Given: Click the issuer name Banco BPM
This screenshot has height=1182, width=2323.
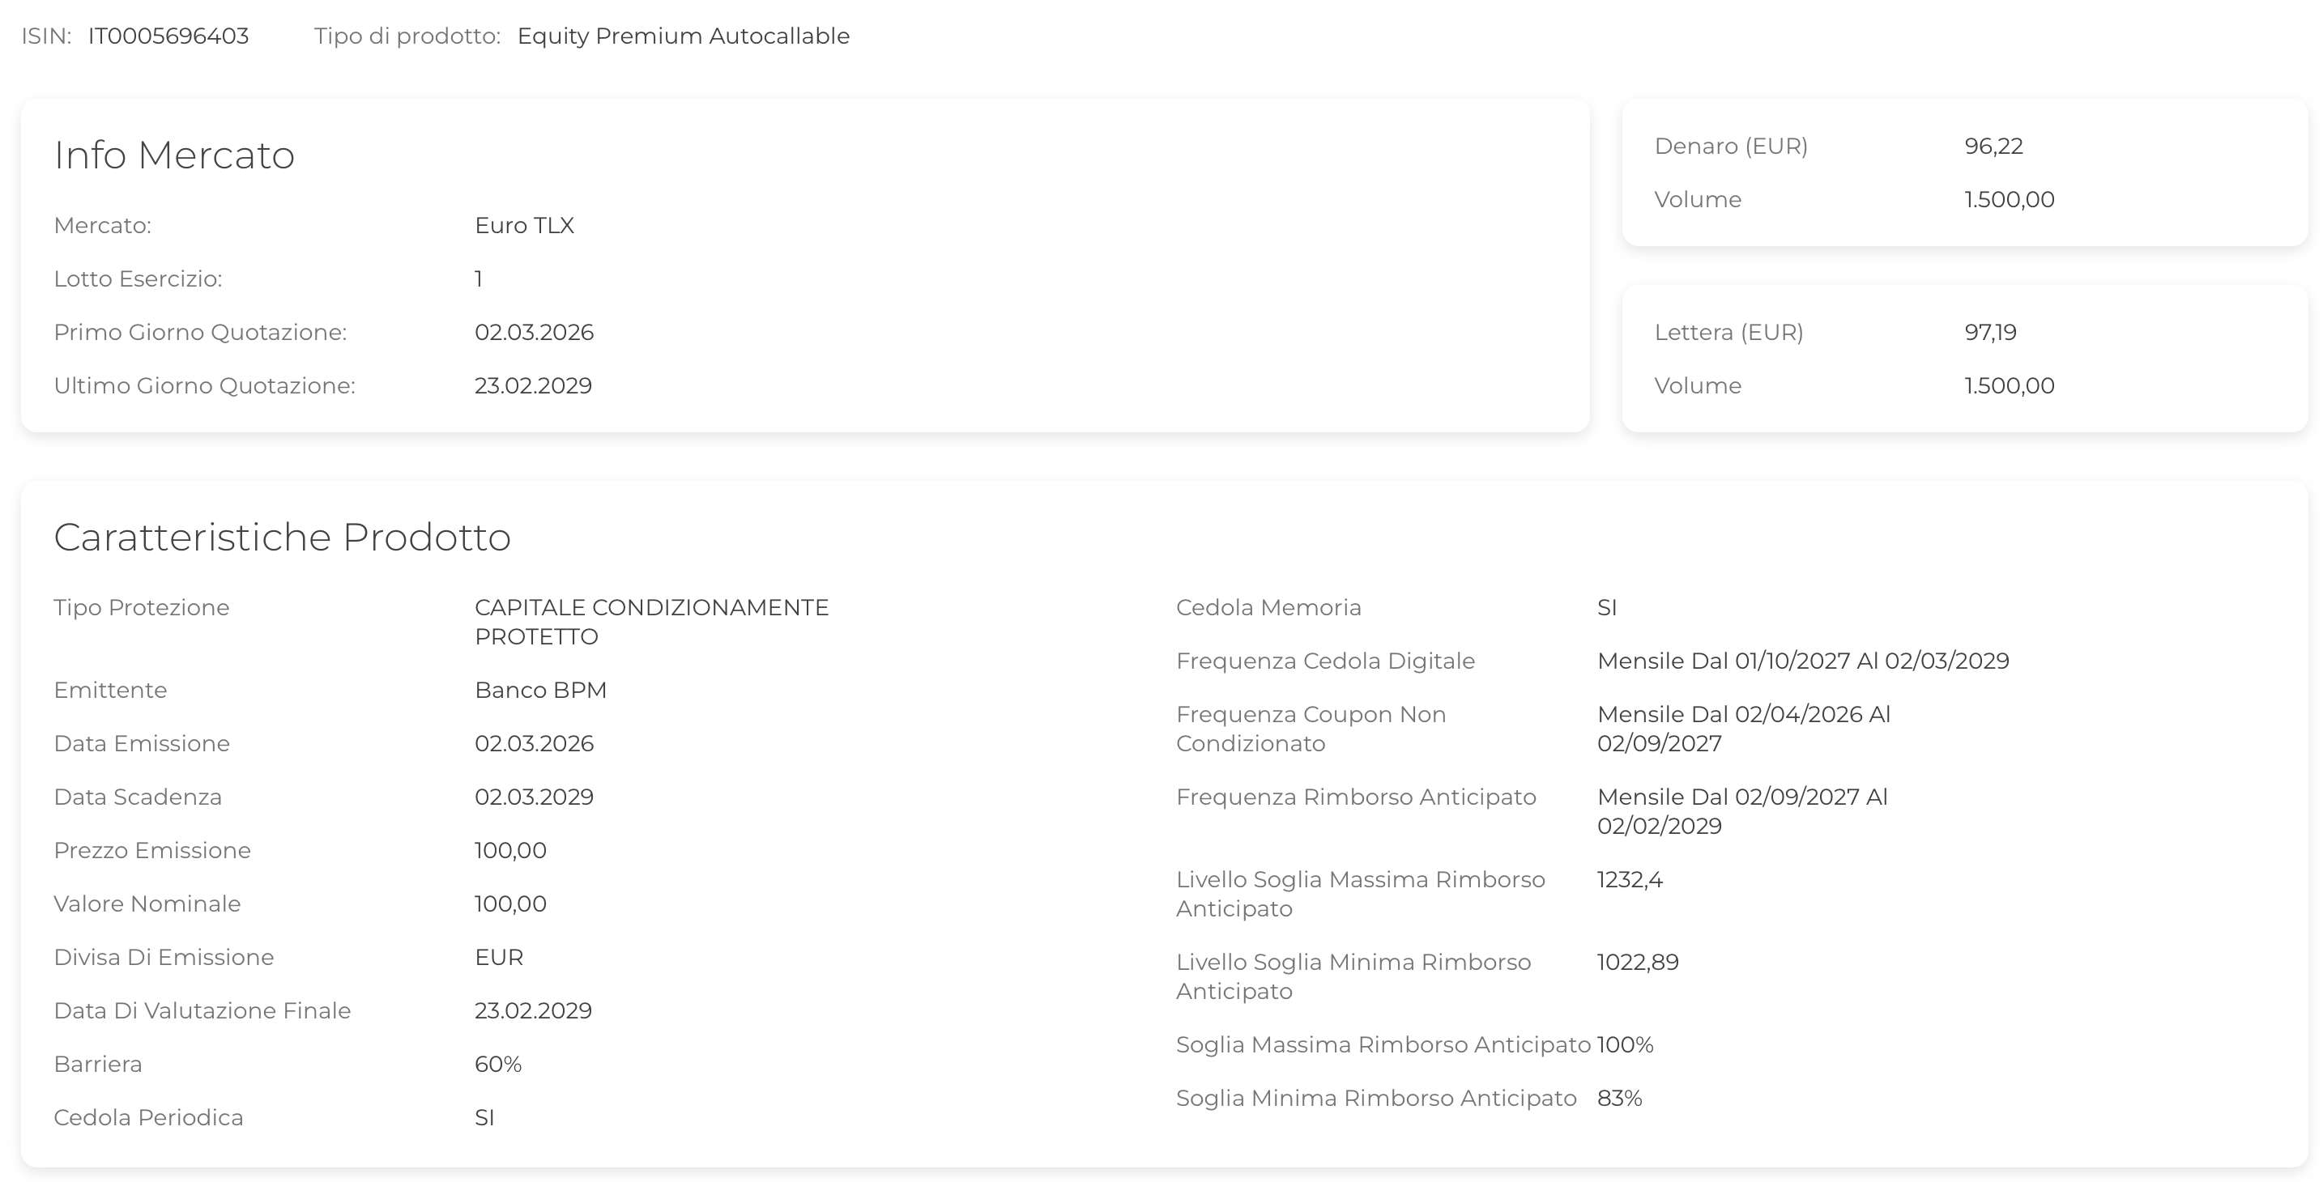Looking at the screenshot, I should coord(540,691).
